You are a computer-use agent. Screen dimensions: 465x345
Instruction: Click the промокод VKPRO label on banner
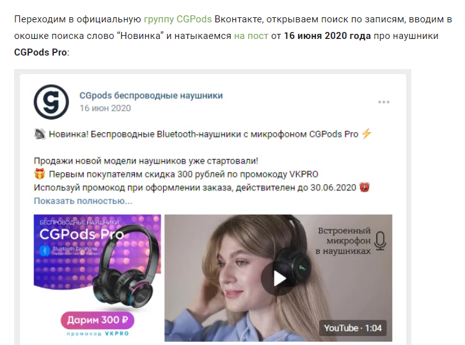coord(98,333)
